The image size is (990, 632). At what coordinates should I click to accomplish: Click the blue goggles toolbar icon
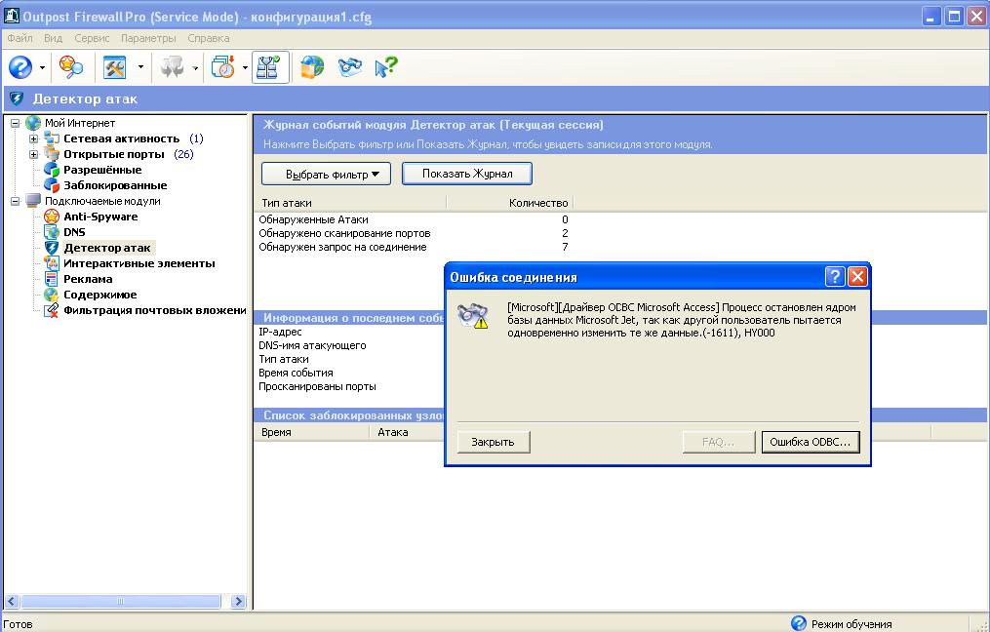pyautogui.click(x=350, y=66)
